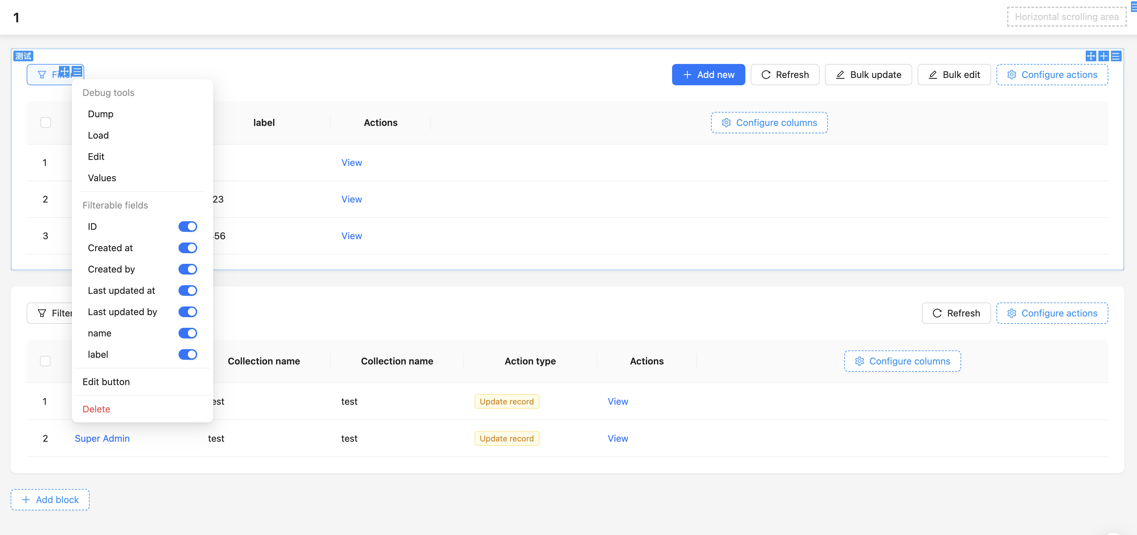Viewport: 1137px width, 535px height.
Task: Turn off the name field toggle
Action: point(188,333)
